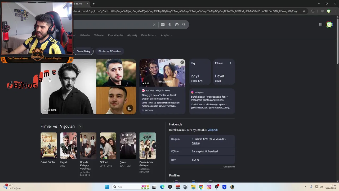
Task: Open the Gülperi poster
Action: coord(108,146)
